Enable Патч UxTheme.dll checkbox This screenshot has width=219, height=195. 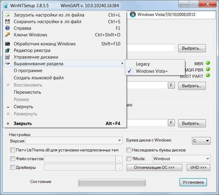13,150
